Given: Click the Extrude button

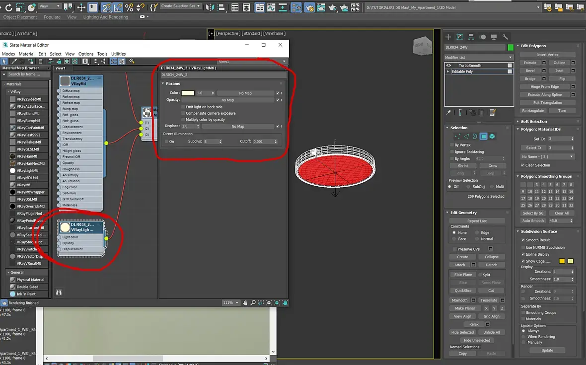Looking at the screenshot, I should (530, 63).
